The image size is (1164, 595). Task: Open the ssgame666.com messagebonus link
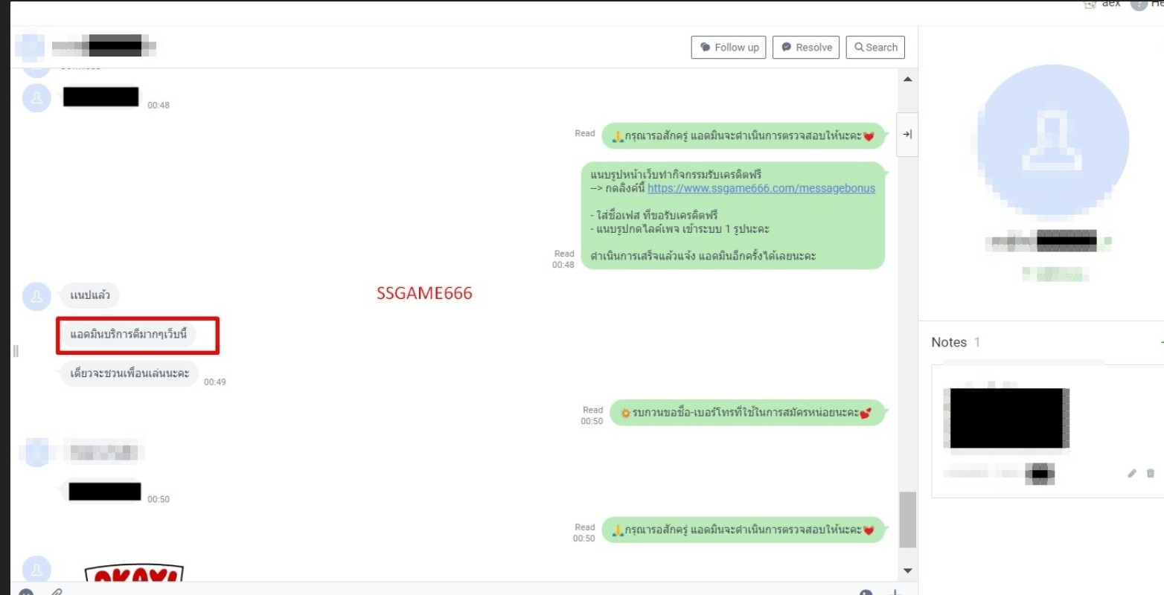[x=761, y=188]
